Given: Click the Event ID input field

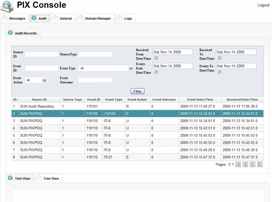Looking at the screenshot, I should pos(41,68).
